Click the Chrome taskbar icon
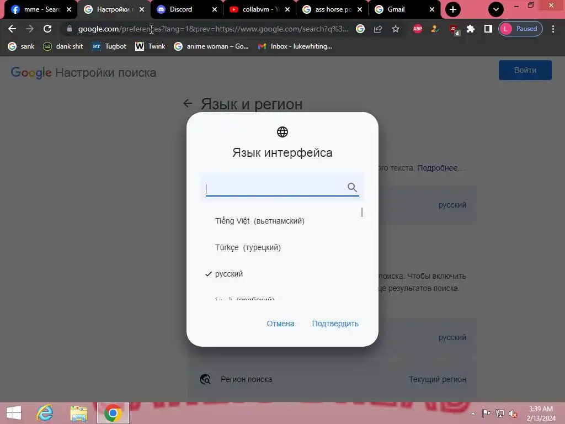 [x=113, y=413]
